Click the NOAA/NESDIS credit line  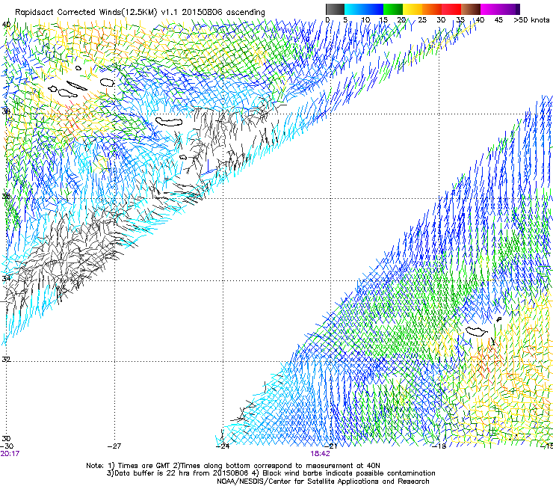pos(323,482)
